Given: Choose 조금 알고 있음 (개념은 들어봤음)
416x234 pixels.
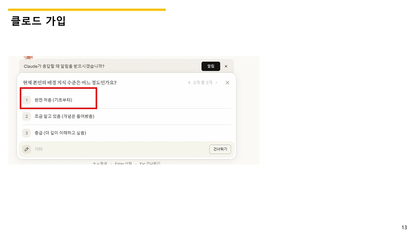Looking at the screenshot, I should (126, 116).
